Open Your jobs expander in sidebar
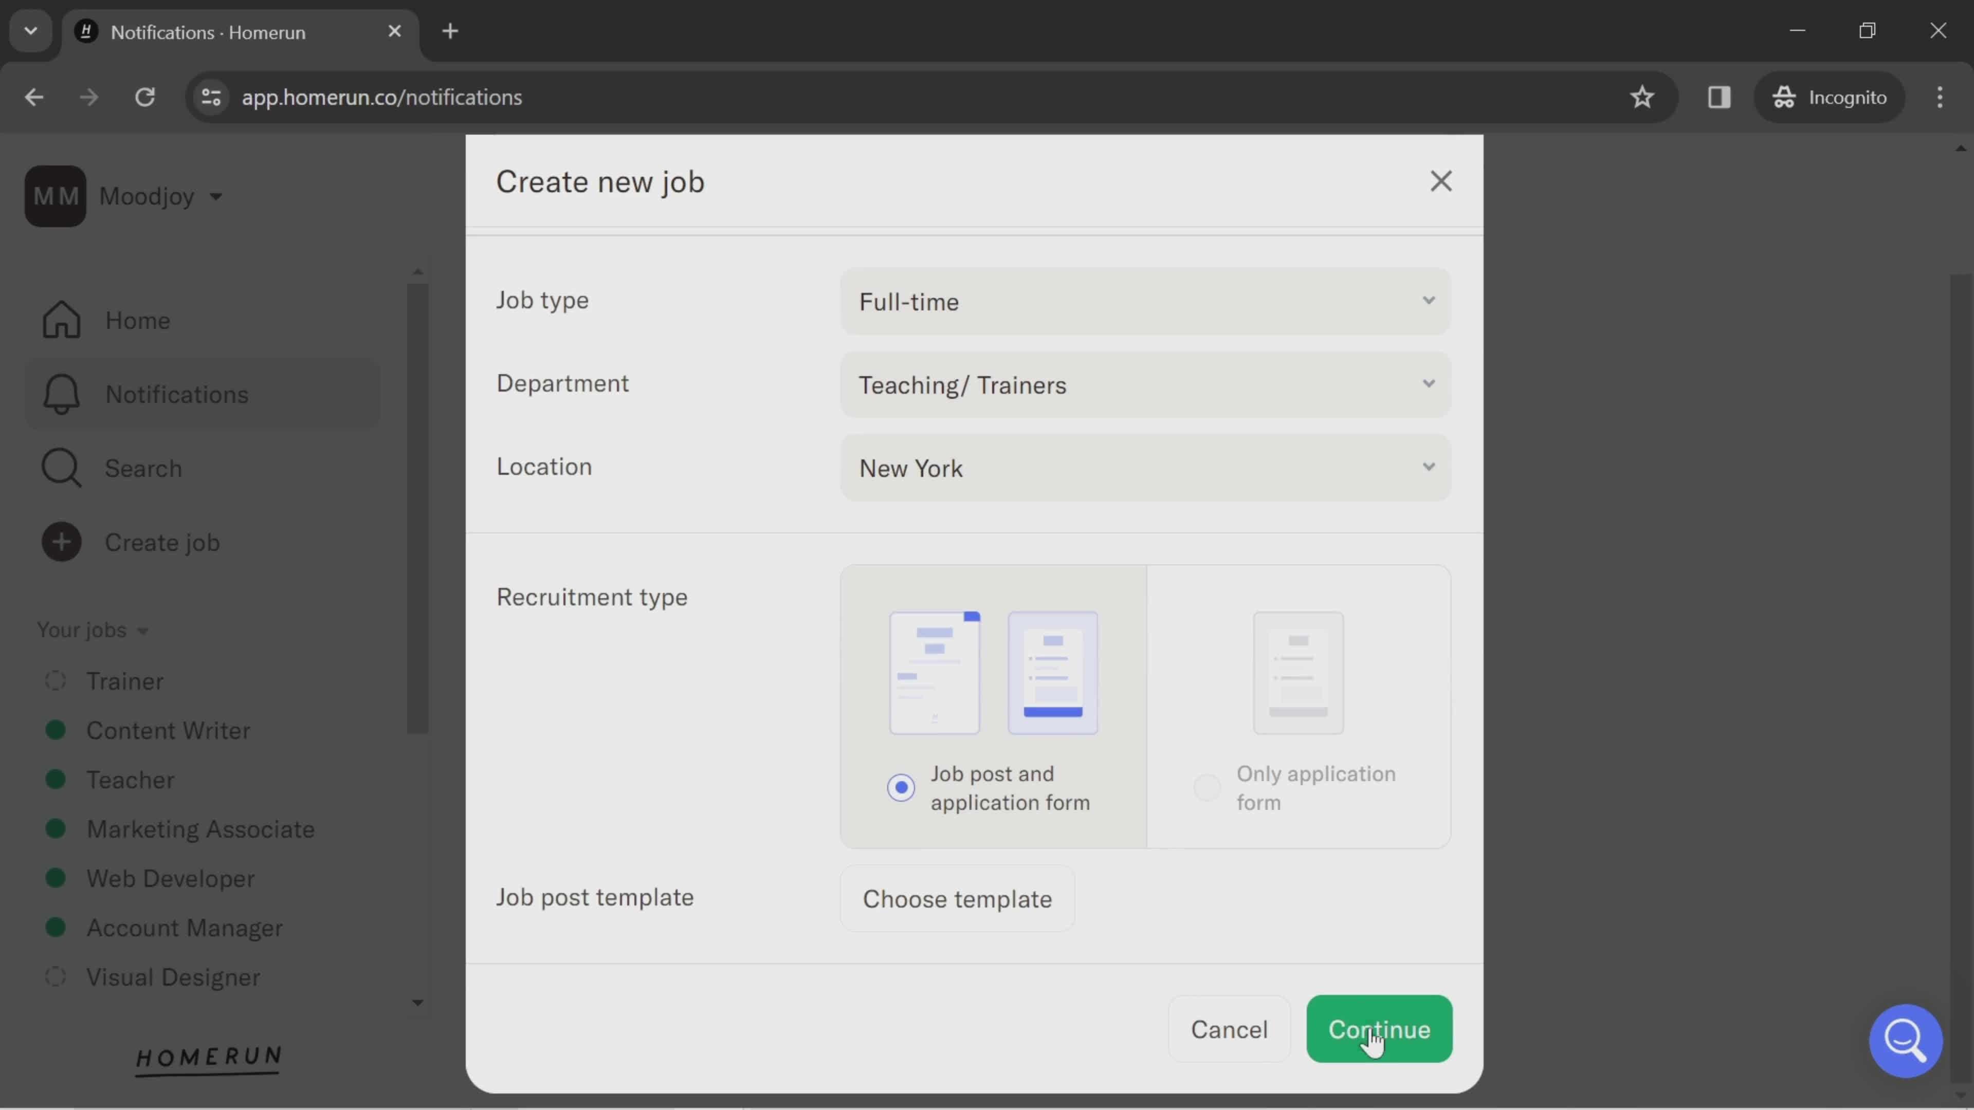1974x1110 pixels. pos(91,630)
